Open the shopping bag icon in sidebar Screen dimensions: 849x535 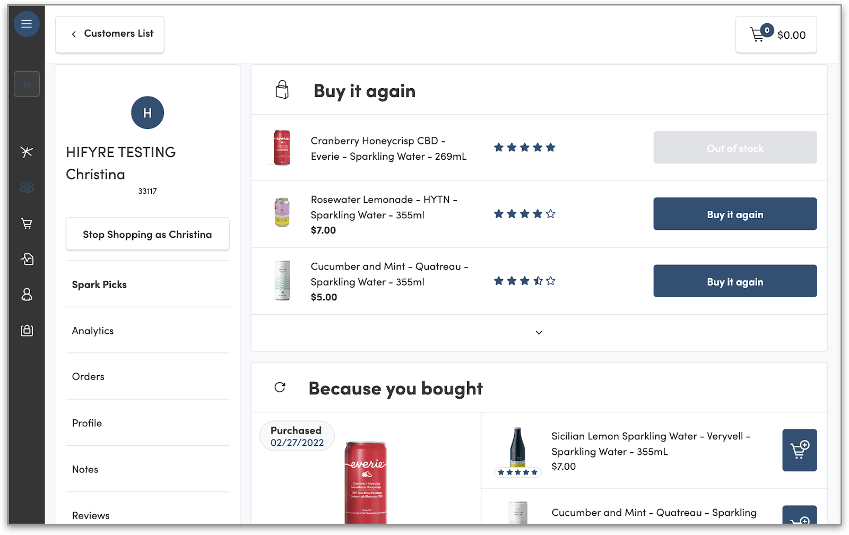(27, 330)
